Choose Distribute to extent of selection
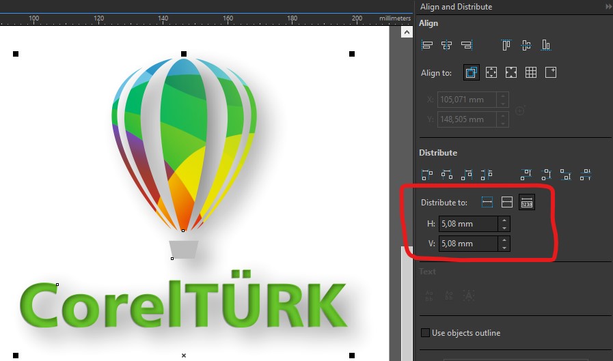The image size is (613, 361). point(487,202)
